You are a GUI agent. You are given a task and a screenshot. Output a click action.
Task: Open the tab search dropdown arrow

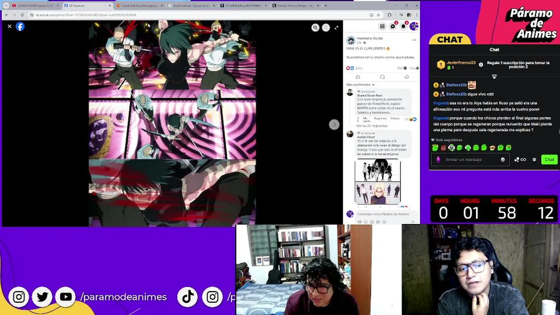coord(6,6)
